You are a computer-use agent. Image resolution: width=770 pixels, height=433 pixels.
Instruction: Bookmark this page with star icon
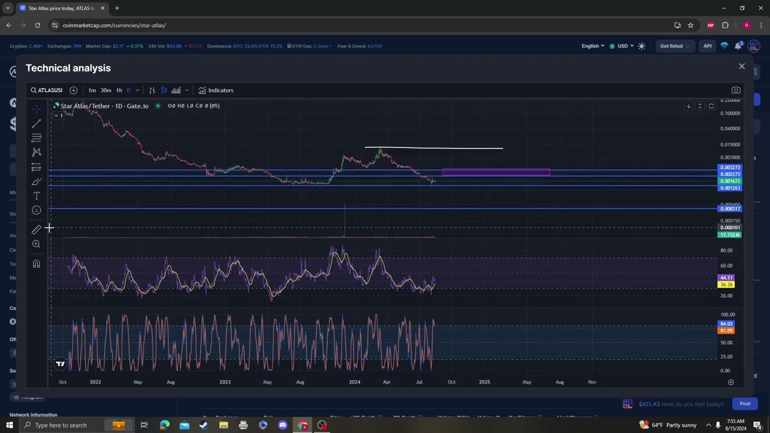click(691, 25)
